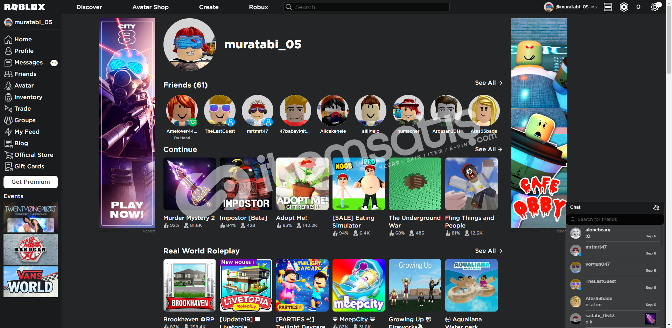The width and height of the screenshot is (672, 328).
Task: Open Bakugan event banner
Action: (31, 250)
